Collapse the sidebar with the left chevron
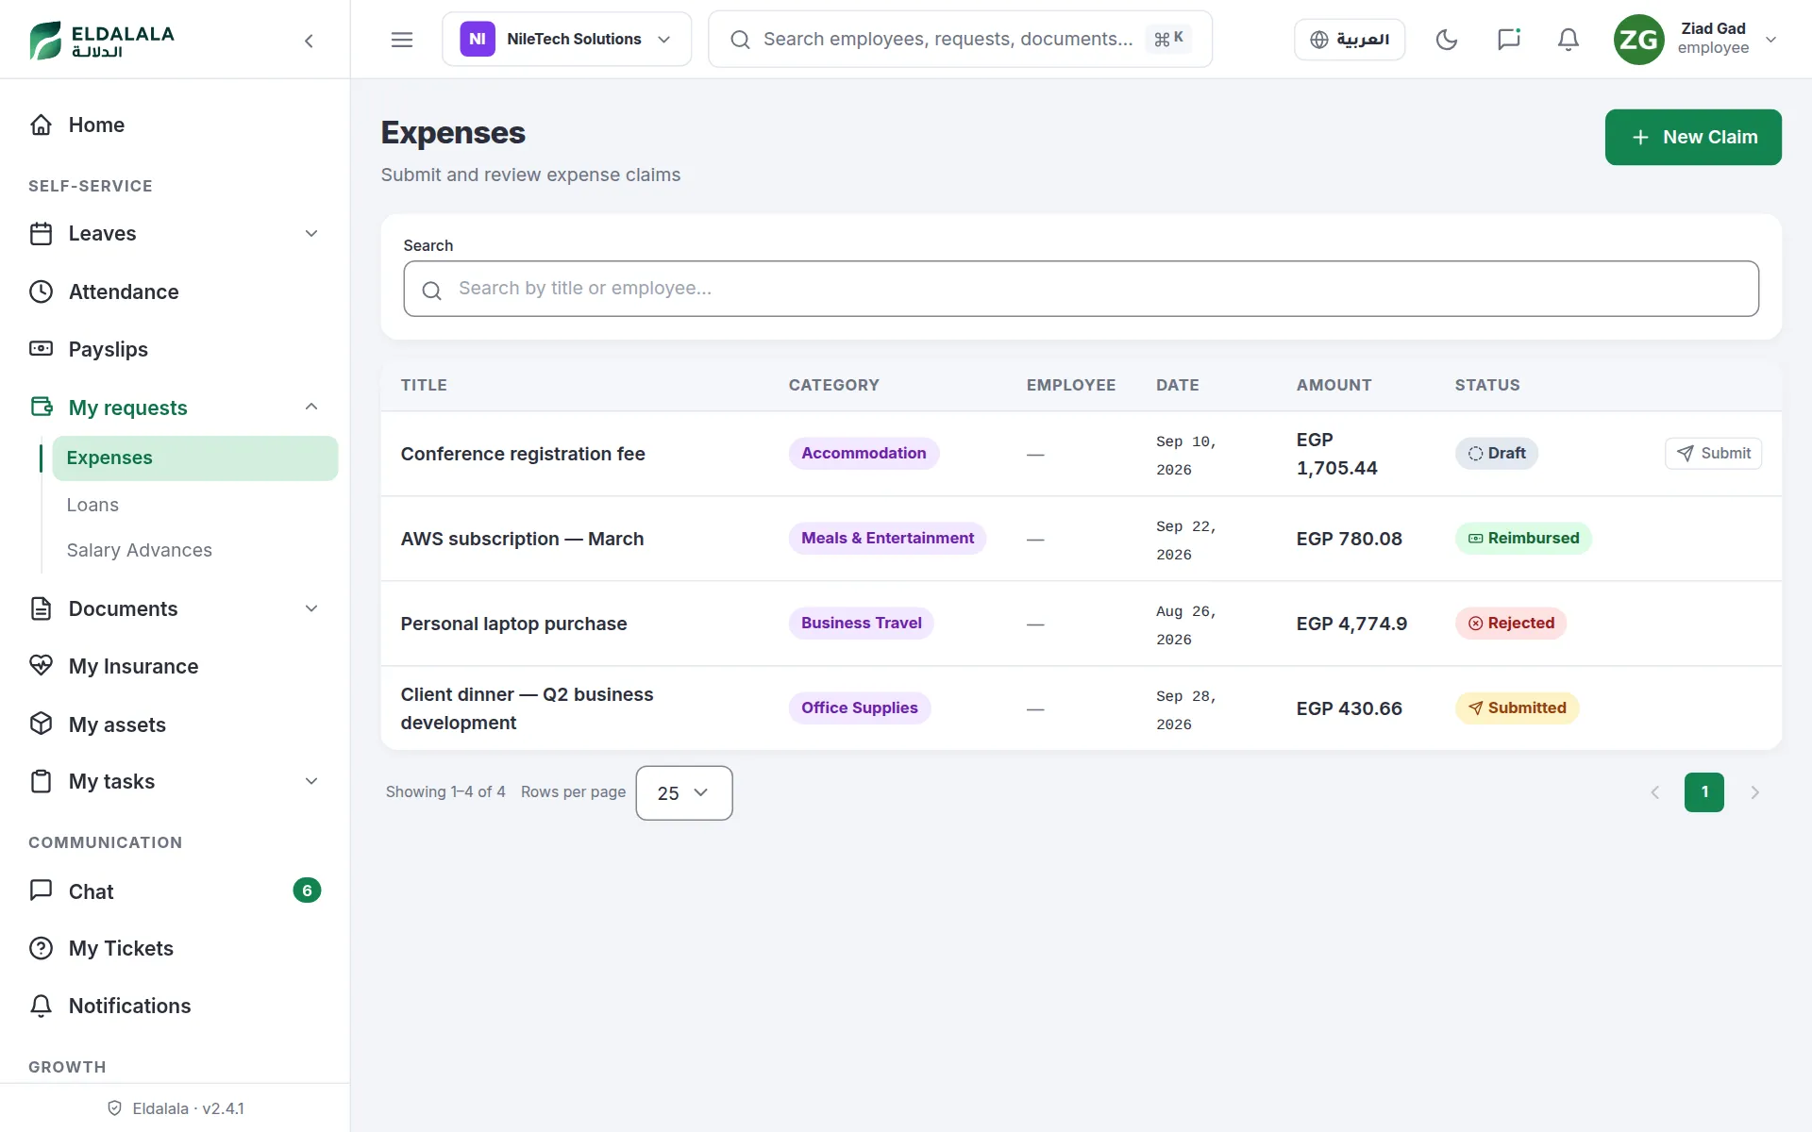This screenshot has width=1812, height=1132. [x=309, y=41]
